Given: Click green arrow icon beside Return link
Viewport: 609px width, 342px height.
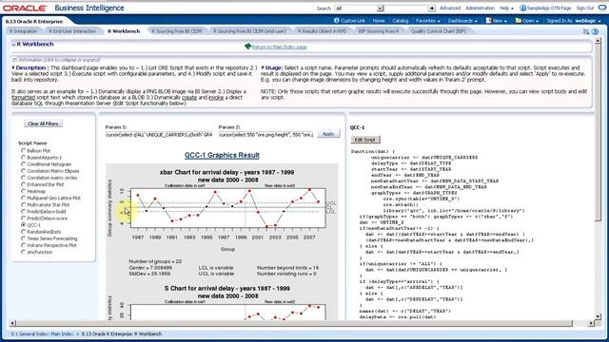Looking at the screenshot, I should point(247,47).
